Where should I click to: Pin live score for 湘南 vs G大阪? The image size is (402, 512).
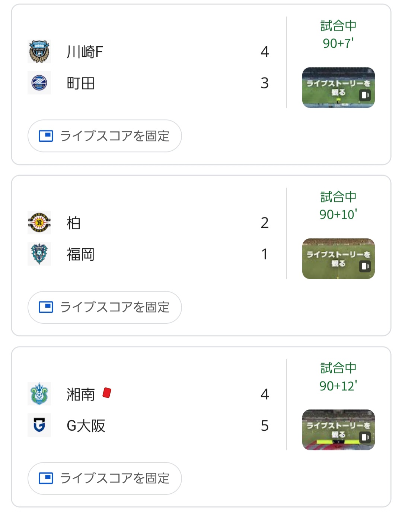click(105, 478)
